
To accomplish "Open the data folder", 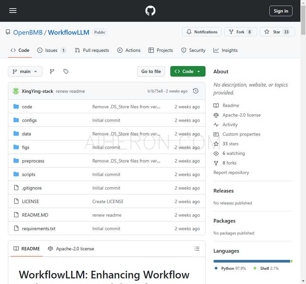I will click(x=27, y=134).
